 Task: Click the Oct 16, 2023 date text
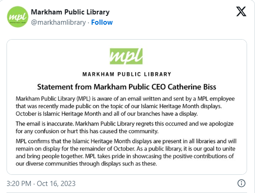(56, 184)
